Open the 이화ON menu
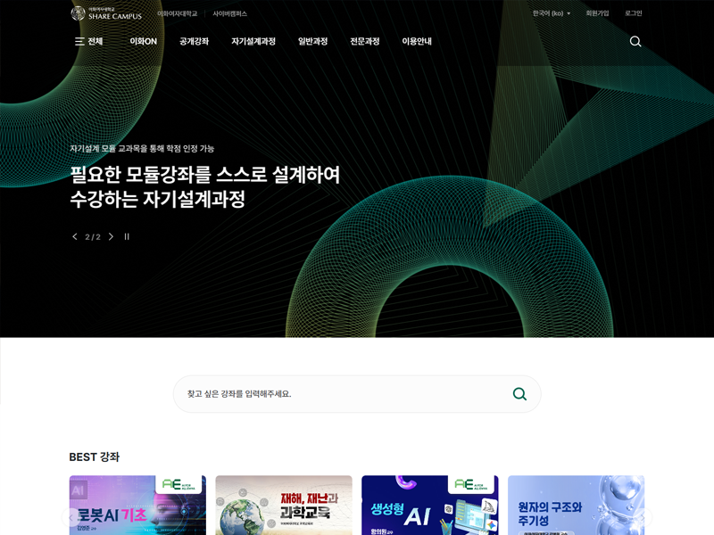Screen dimensions: 714x535 pyautogui.click(x=143, y=41)
